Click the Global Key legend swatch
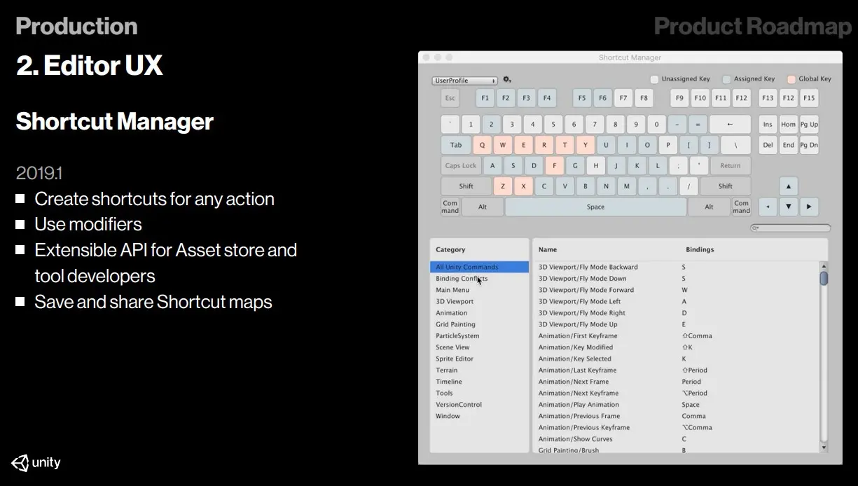This screenshot has height=486, width=858. tap(791, 79)
